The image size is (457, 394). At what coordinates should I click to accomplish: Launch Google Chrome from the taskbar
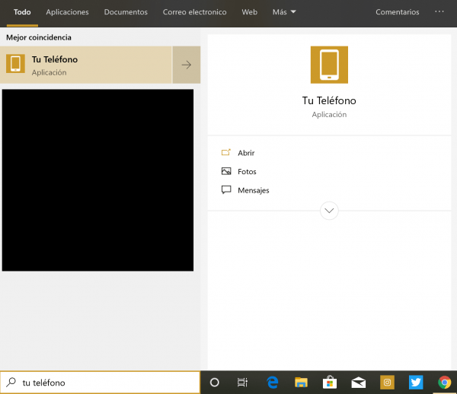[445, 382]
